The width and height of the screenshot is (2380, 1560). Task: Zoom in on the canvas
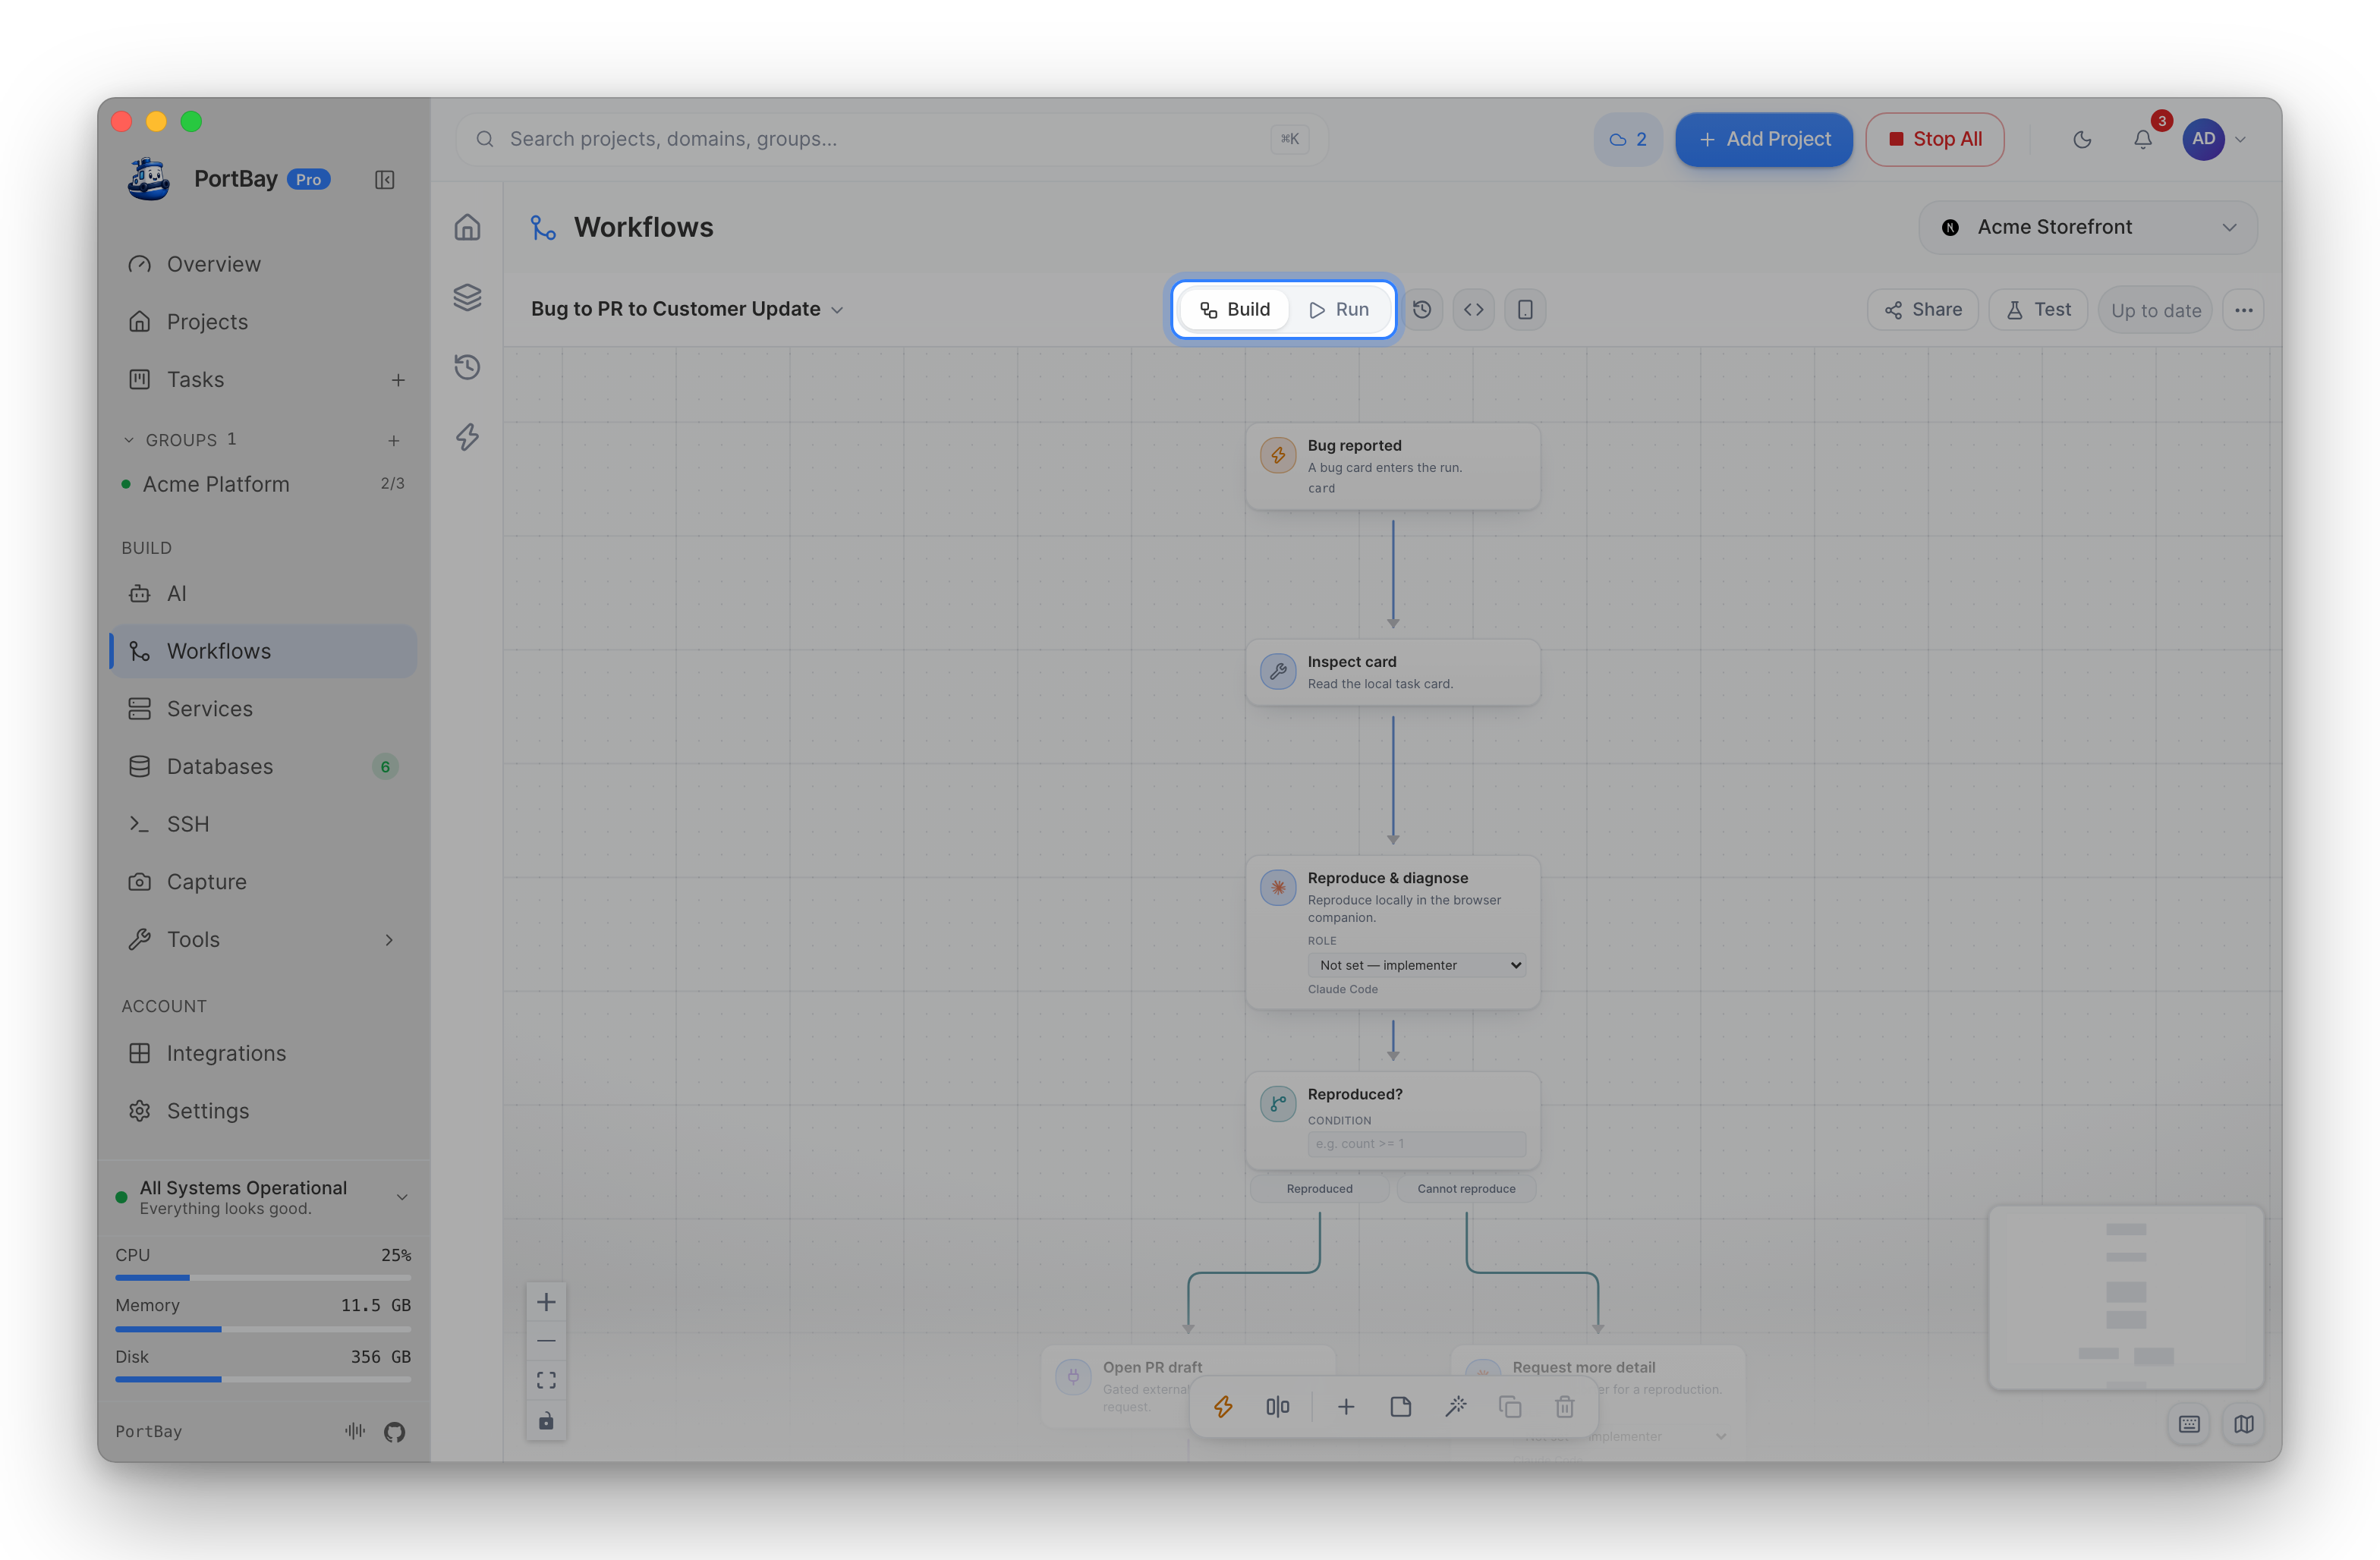click(x=546, y=1302)
